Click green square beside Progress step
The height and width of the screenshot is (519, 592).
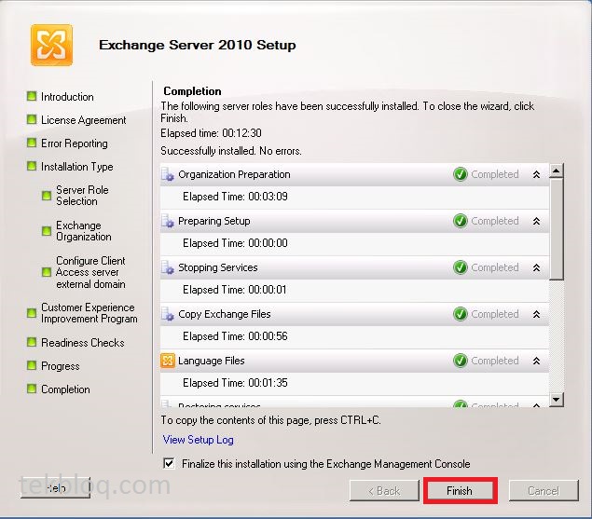(32, 365)
